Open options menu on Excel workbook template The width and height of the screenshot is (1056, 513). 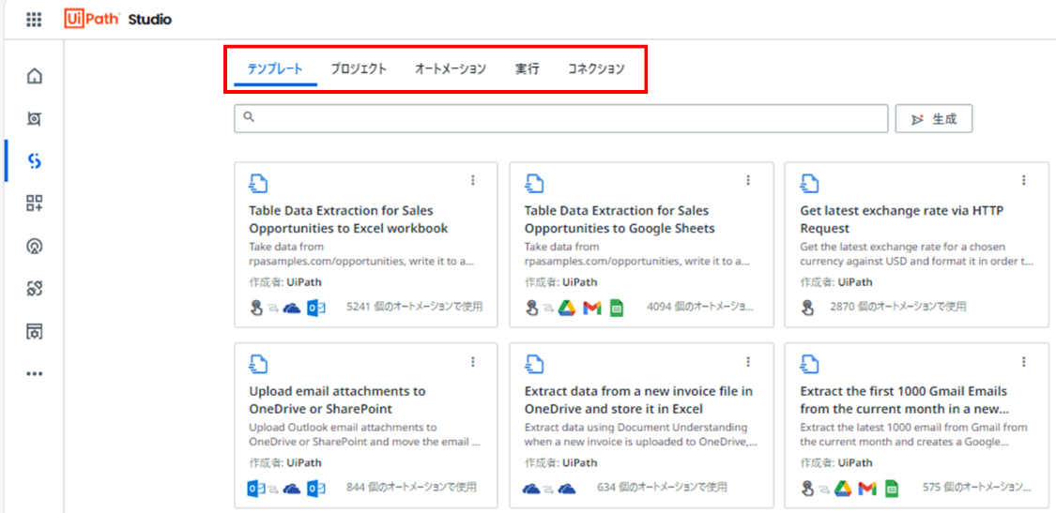point(473,180)
